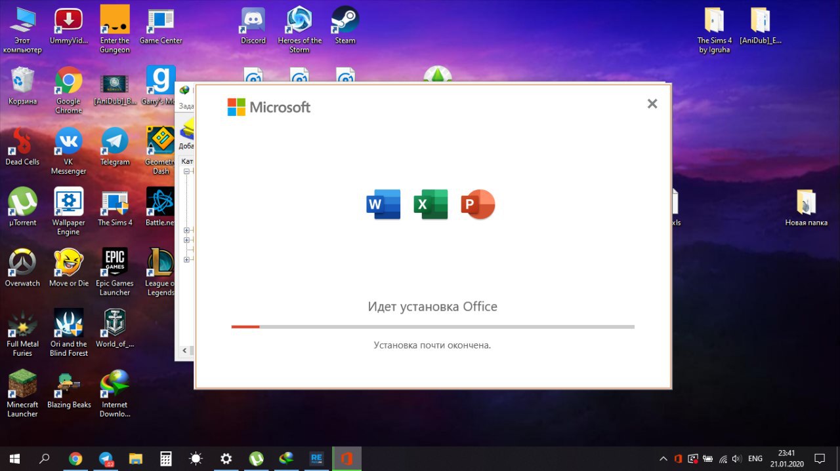The height and width of the screenshot is (471, 840).
Task: Select the League of Legends shortcut
Action: coord(160,272)
